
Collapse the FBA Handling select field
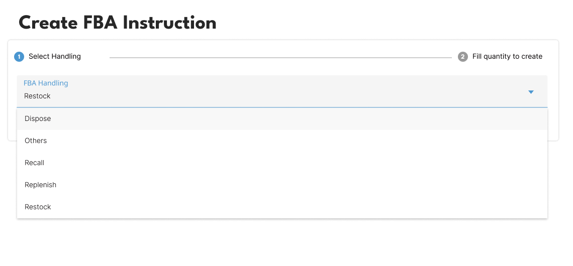click(x=281, y=91)
